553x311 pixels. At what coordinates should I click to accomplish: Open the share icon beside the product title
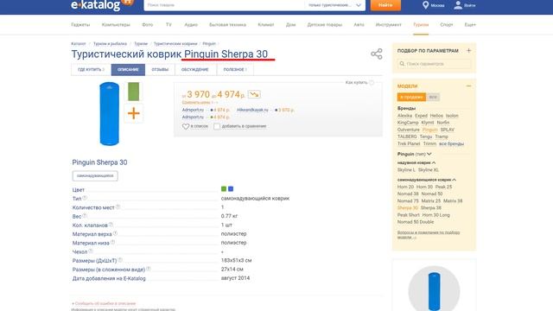pos(377,54)
